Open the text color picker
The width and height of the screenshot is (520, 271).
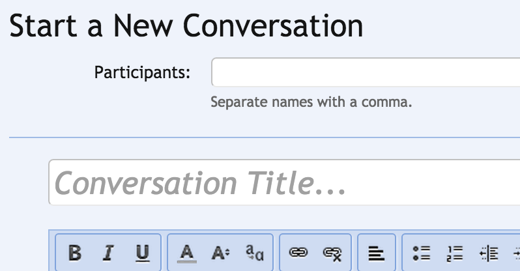click(188, 253)
